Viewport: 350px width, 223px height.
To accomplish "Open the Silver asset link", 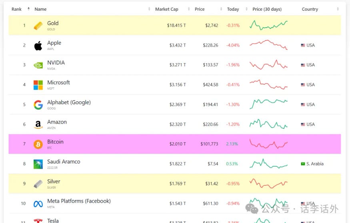I will [x=54, y=181].
